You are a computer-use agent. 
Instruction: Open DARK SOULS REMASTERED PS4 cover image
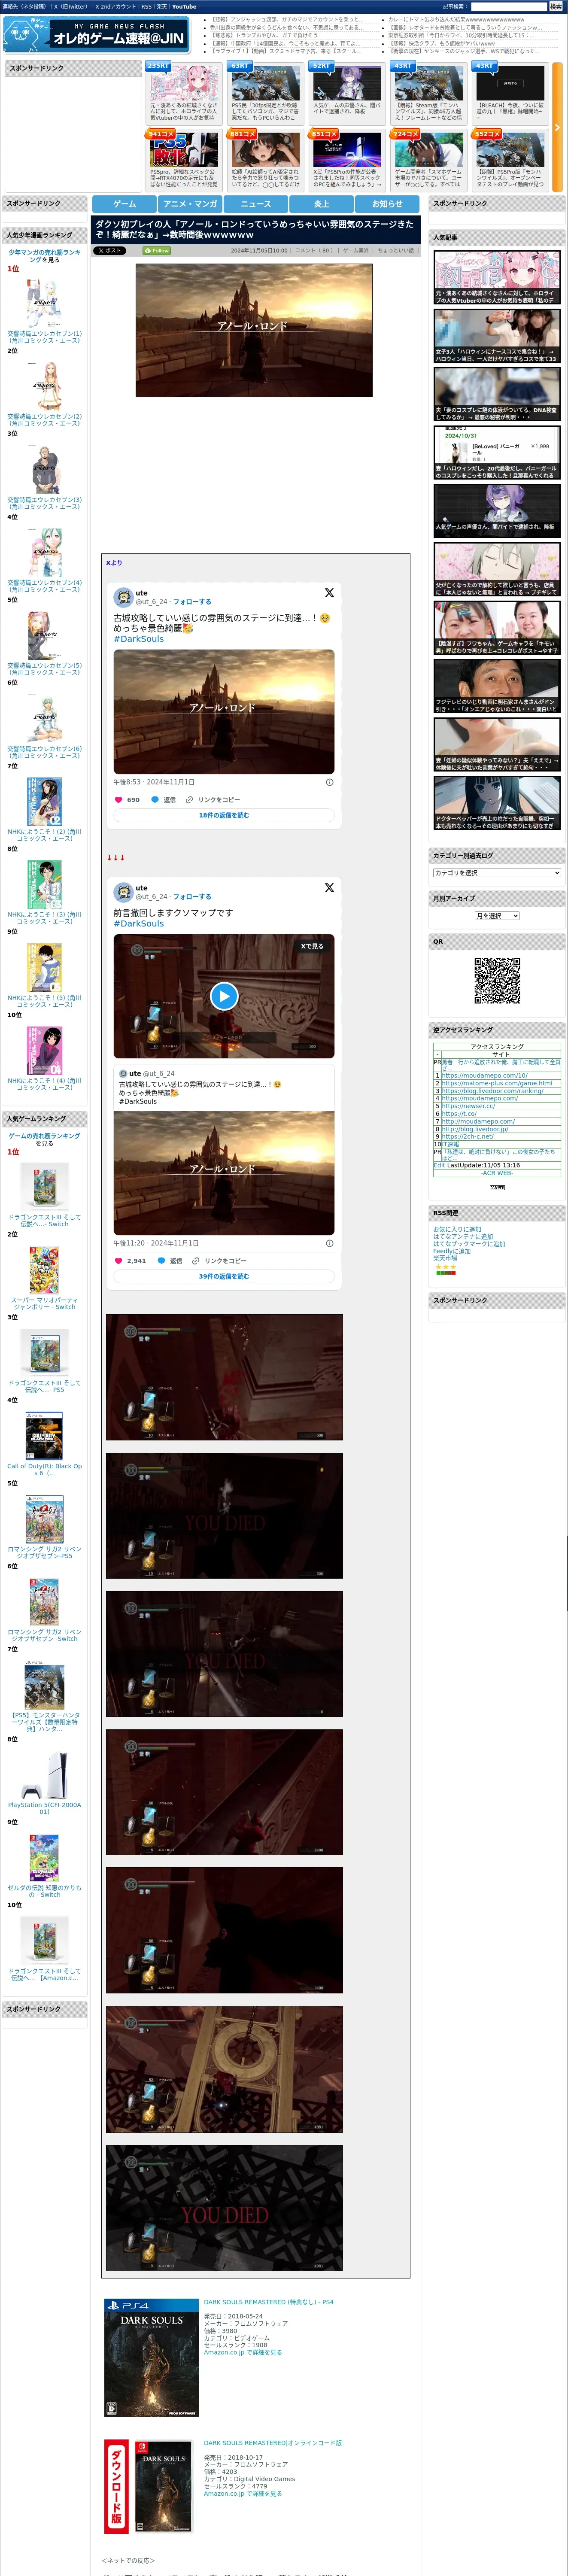click(x=151, y=2358)
